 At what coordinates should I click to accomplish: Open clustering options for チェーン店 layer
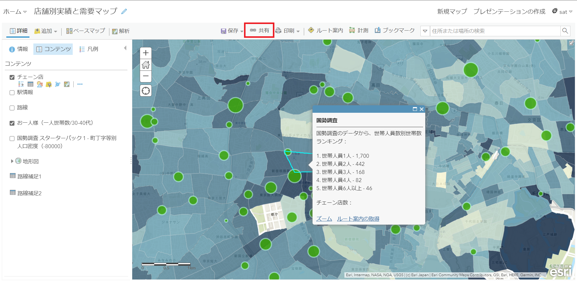pos(58,84)
